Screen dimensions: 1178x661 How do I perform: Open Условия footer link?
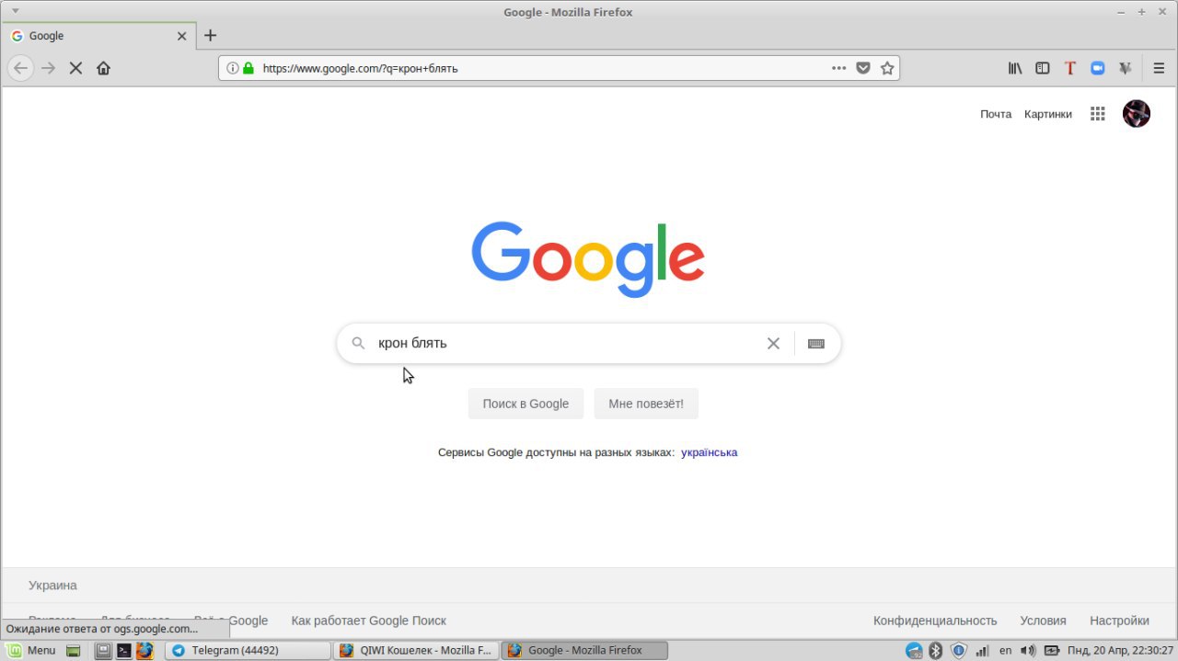pyautogui.click(x=1043, y=621)
